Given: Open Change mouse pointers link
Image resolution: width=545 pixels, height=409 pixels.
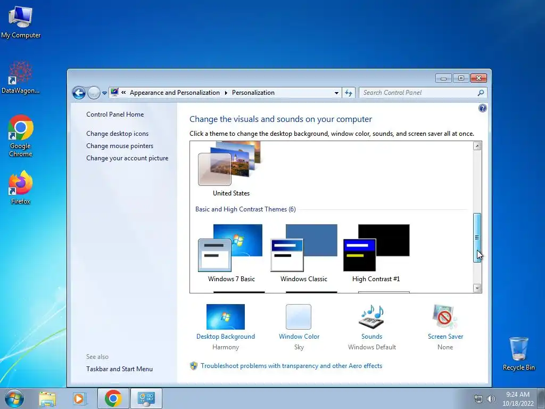Looking at the screenshot, I should click(120, 146).
